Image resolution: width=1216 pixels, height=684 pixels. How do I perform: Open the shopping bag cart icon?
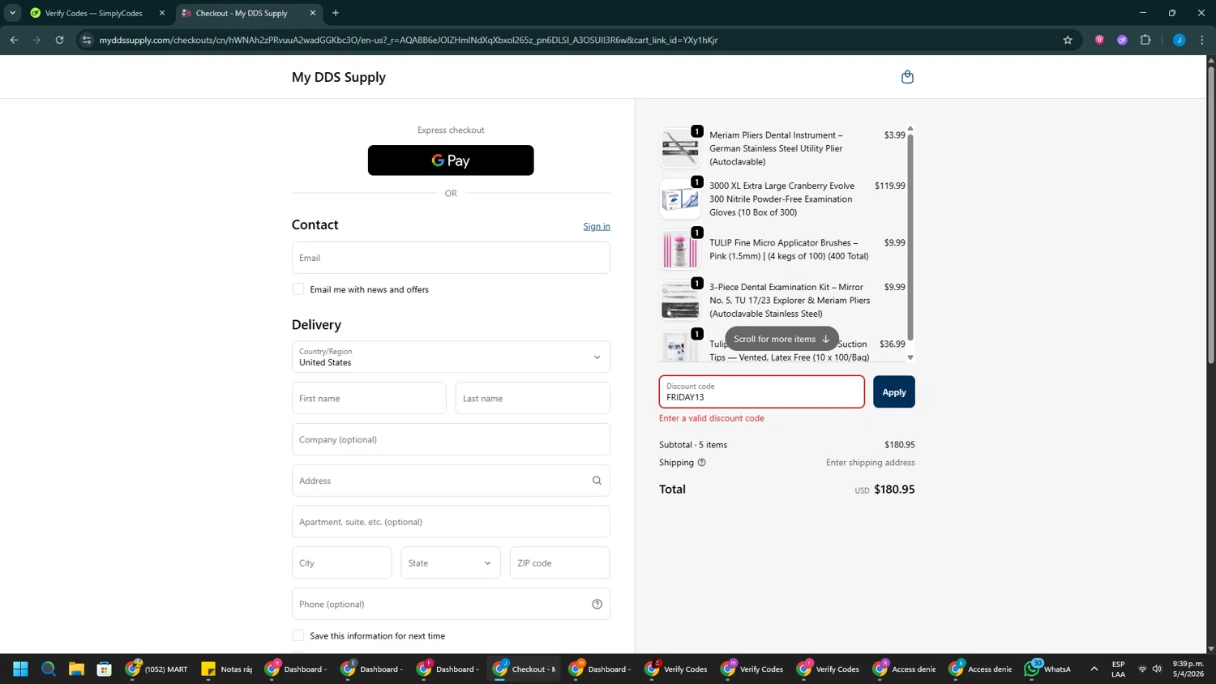point(907,77)
